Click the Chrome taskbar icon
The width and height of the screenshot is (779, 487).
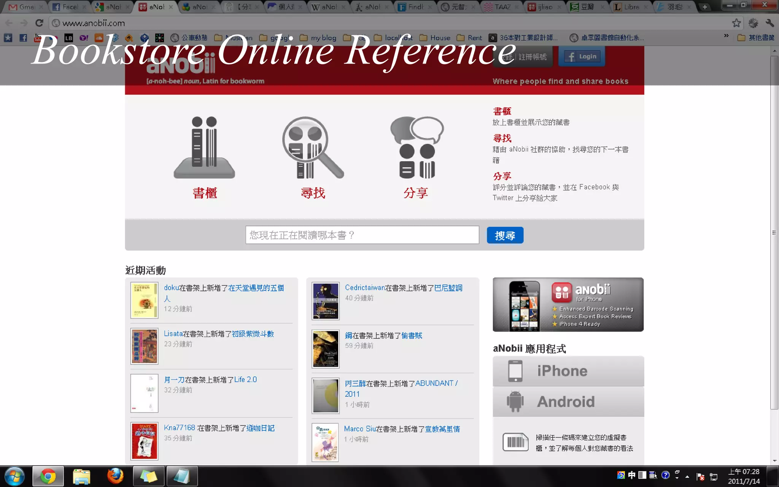point(48,476)
